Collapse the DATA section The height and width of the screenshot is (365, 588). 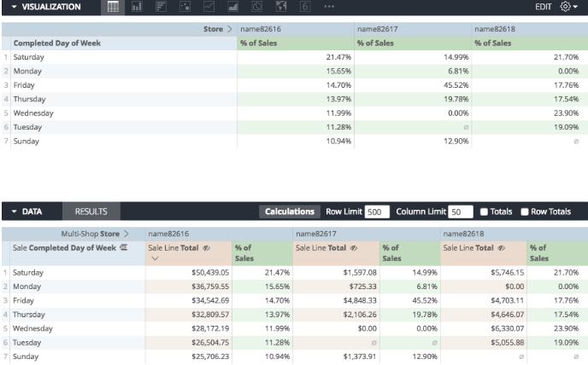[x=15, y=211]
